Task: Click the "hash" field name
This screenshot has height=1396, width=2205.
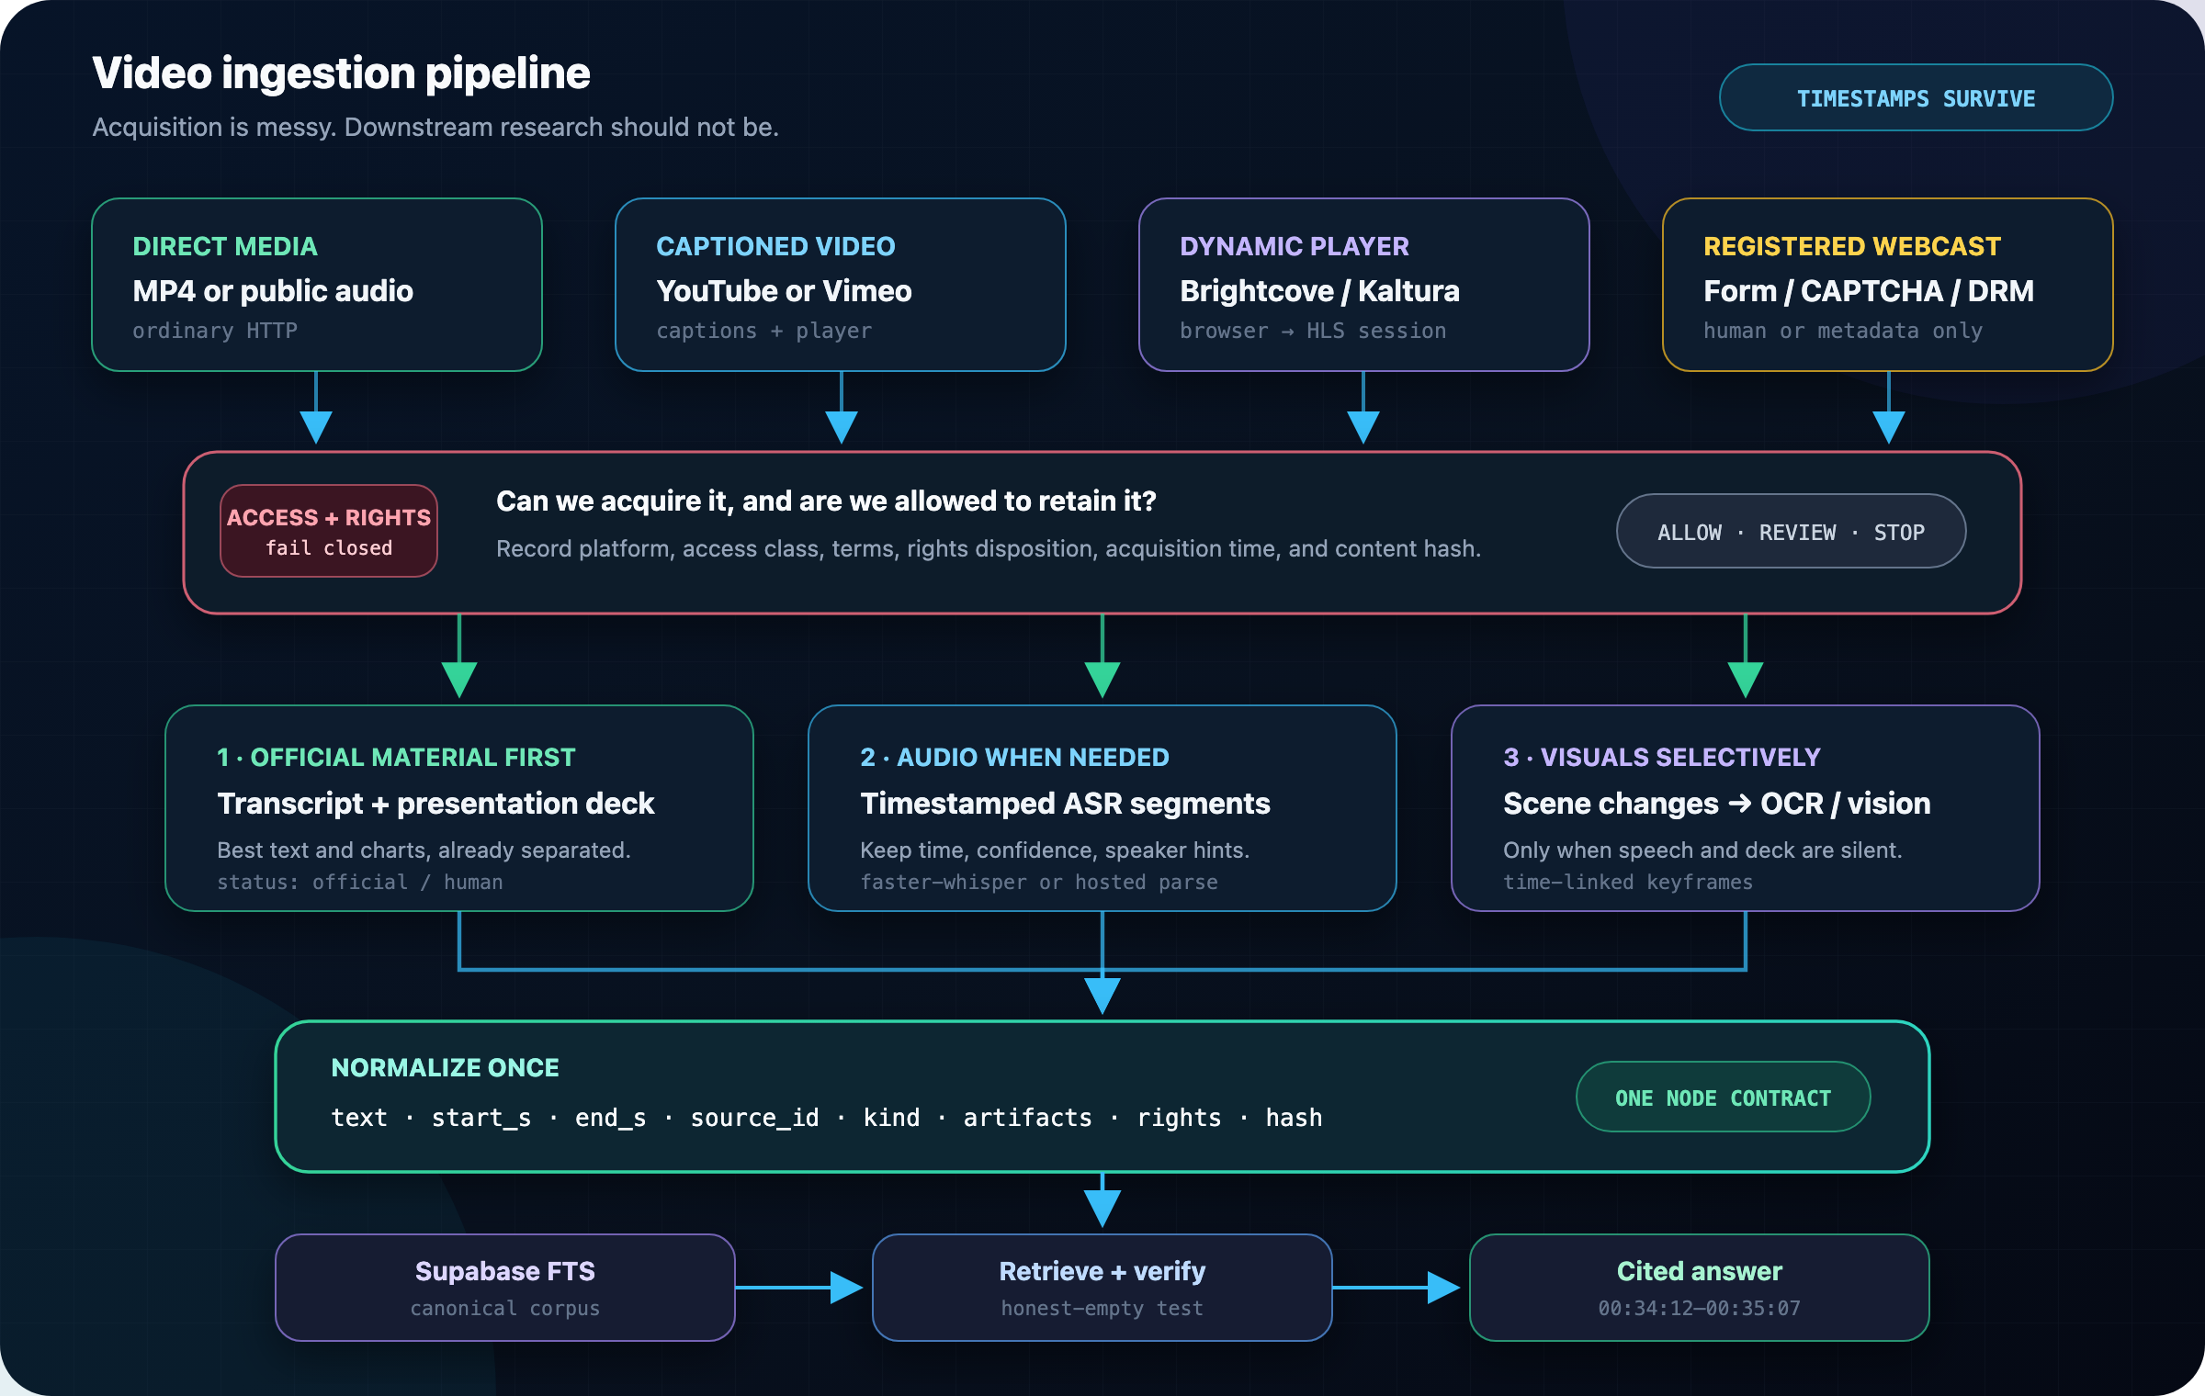Action: pyautogui.click(x=1295, y=1118)
